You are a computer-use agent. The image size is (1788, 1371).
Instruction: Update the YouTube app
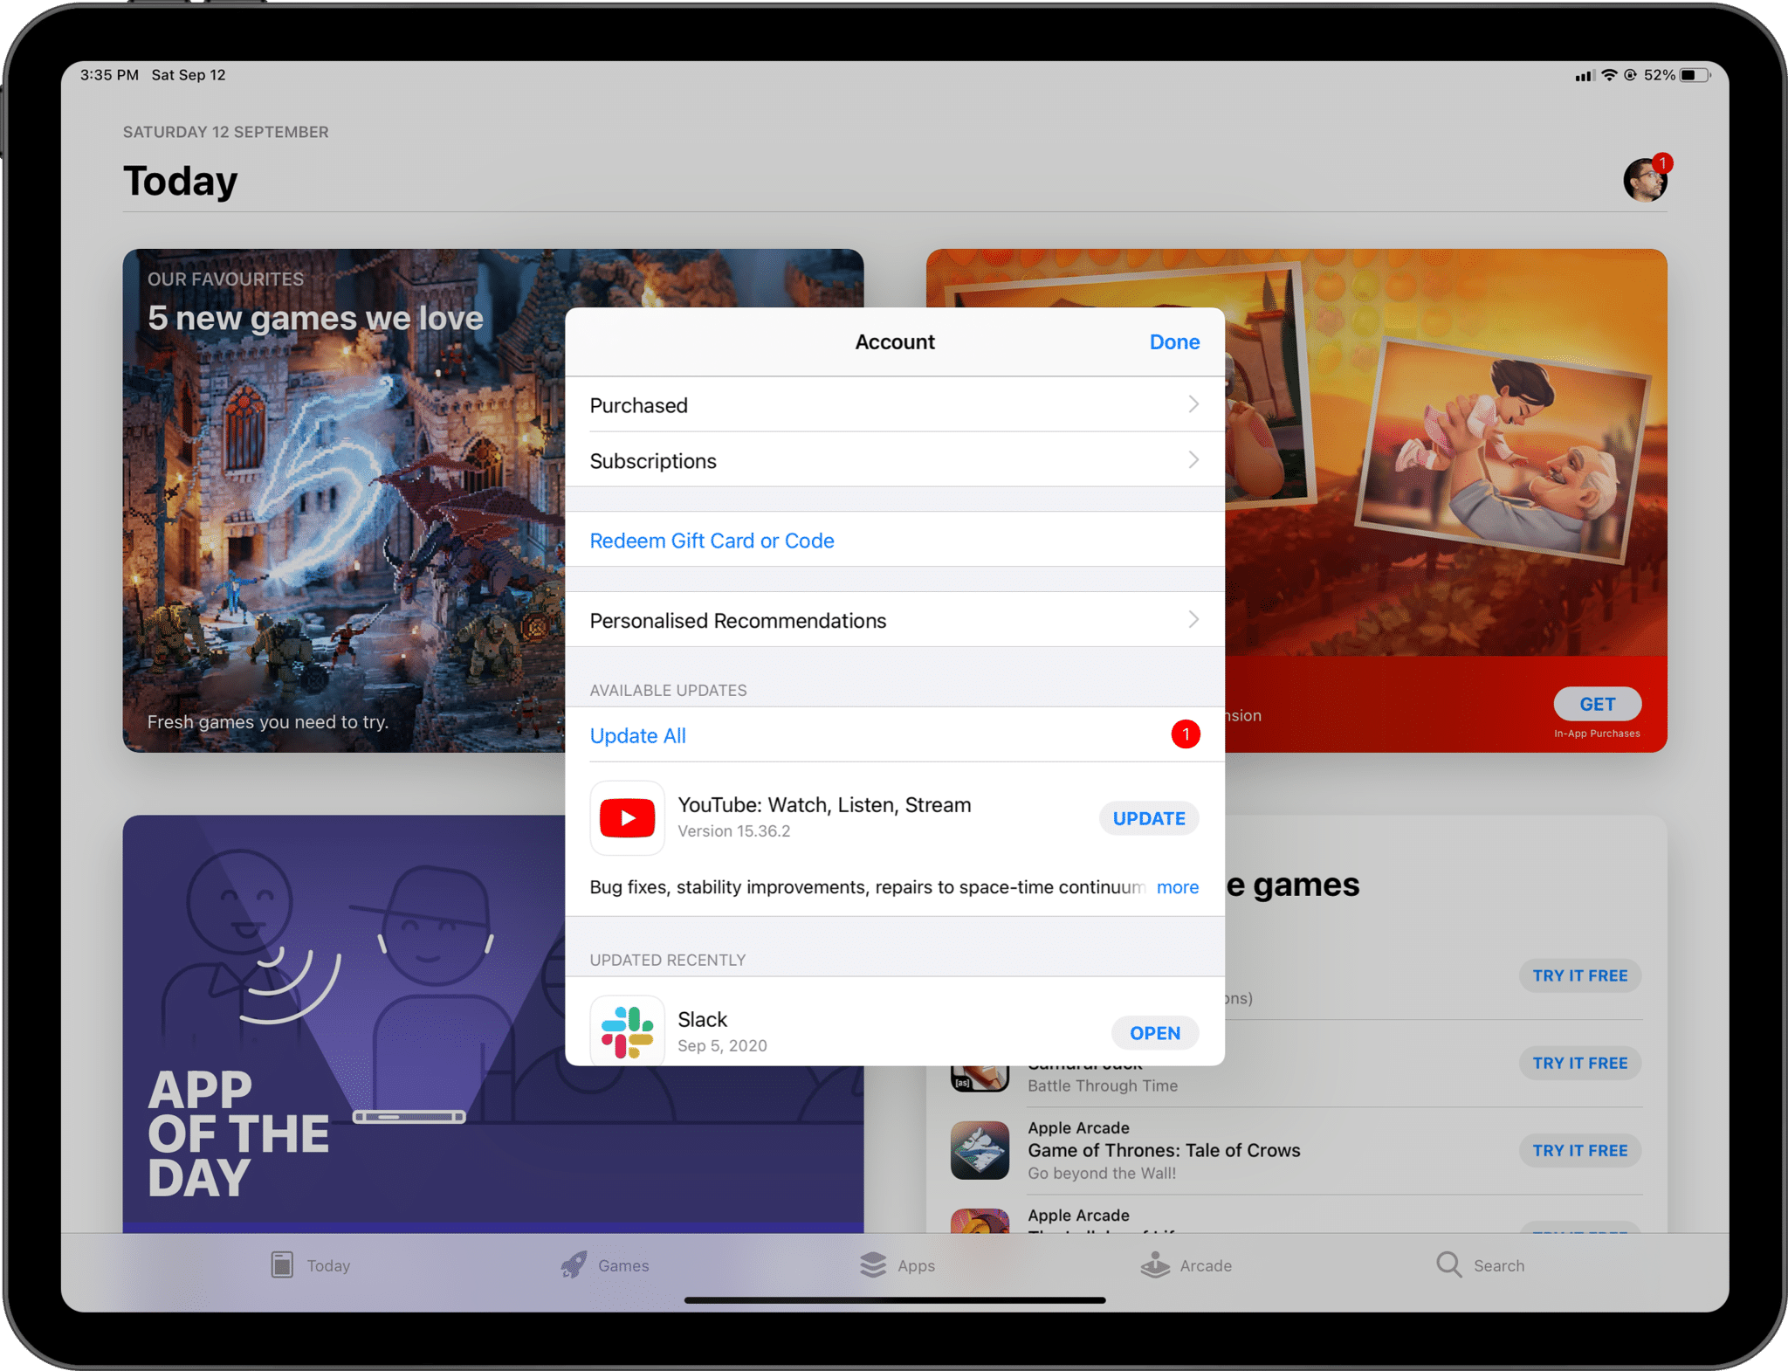click(x=1148, y=818)
